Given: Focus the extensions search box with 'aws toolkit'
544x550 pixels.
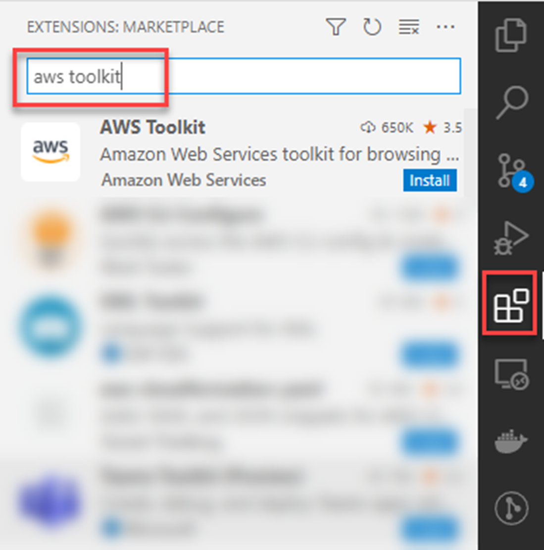Looking at the screenshot, I should (244, 76).
